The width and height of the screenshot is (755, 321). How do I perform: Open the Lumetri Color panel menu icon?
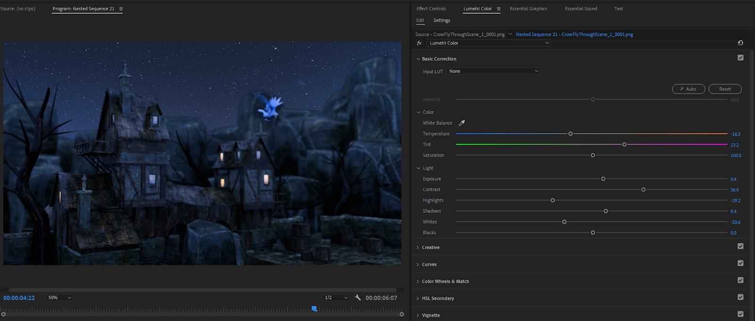[x=498, y=9]
